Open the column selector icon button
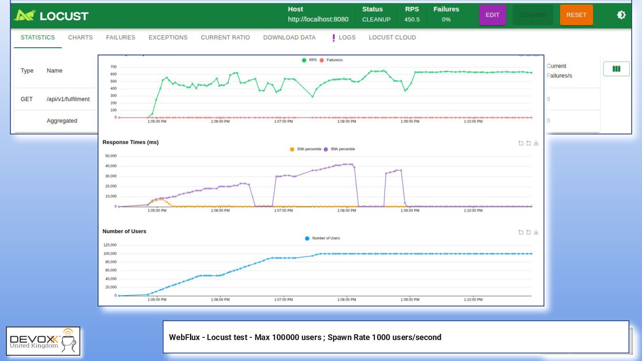The image size is (642, 361). click(616, 69)
